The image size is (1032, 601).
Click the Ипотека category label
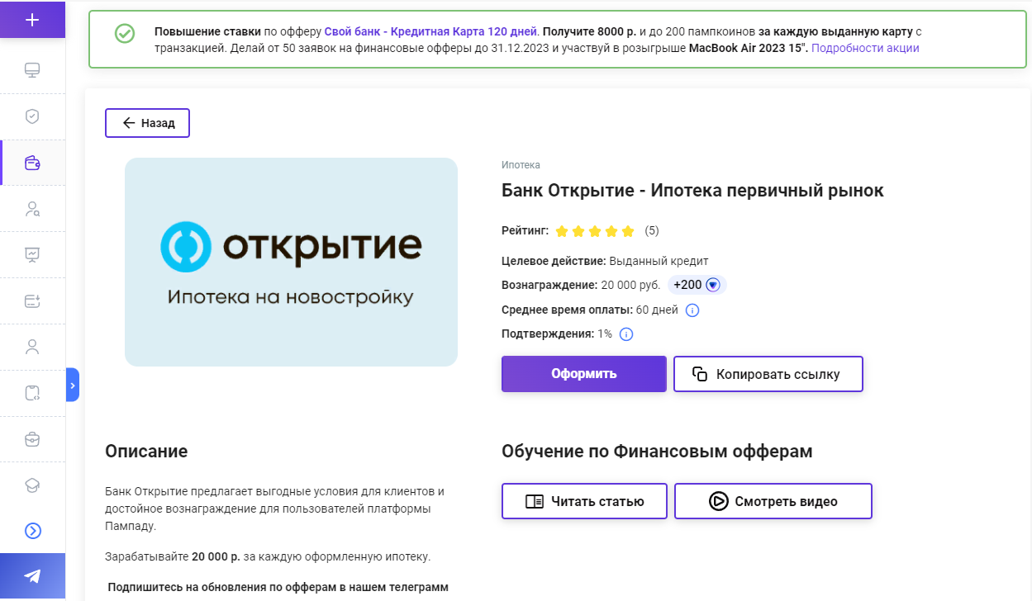click(521, 165)
